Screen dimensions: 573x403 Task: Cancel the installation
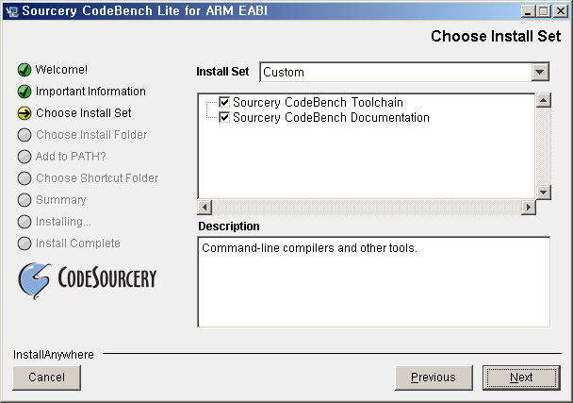47,378
